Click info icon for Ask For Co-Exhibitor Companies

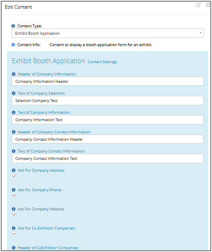pyautogui.click(x=13, y=228)
